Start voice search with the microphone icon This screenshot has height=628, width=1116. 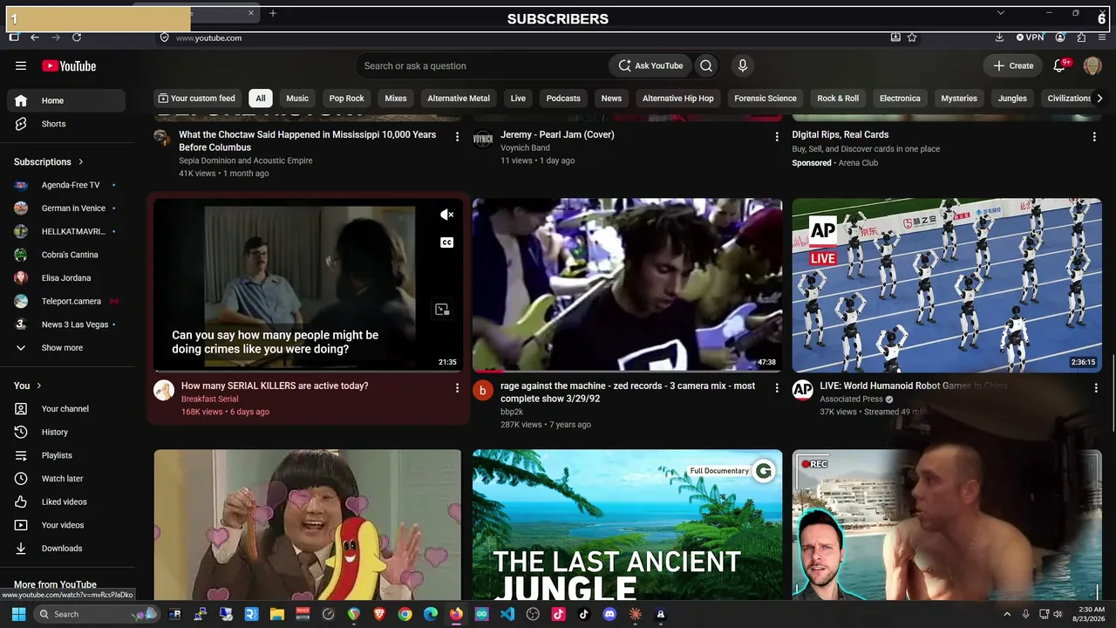pos(743,65)
